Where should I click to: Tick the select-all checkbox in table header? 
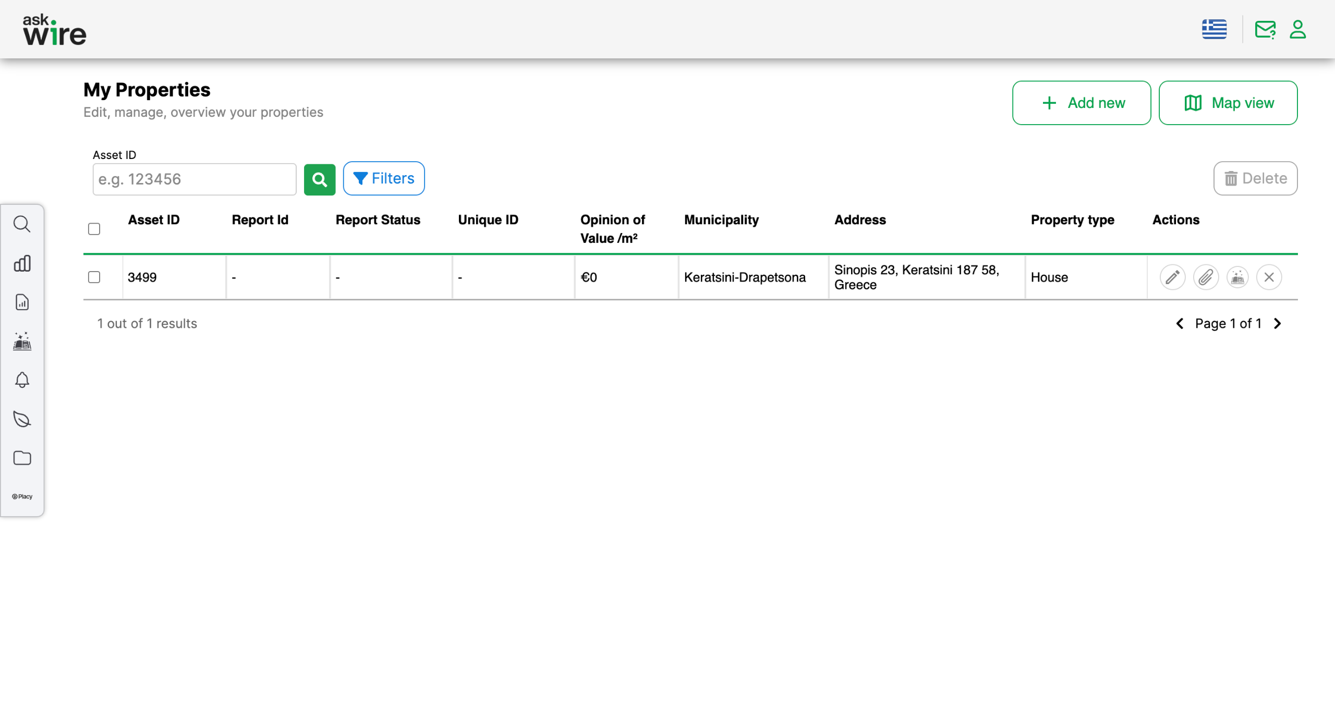(x=94, y=229)
